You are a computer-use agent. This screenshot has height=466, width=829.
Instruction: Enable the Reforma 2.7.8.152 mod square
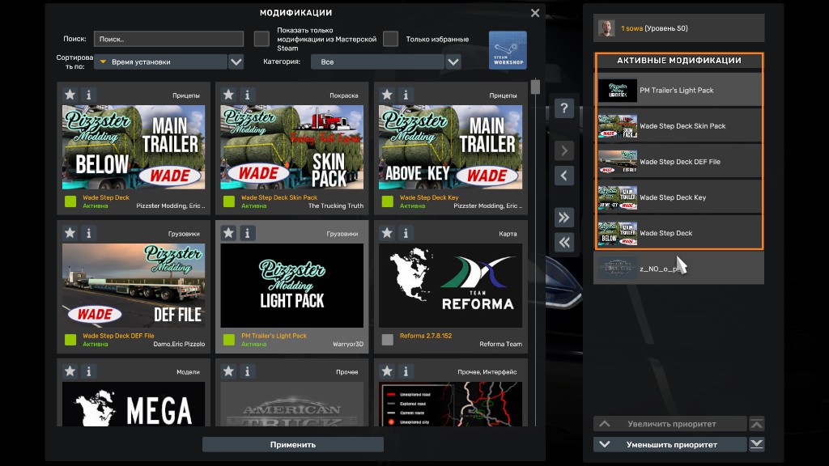point(388,340)
